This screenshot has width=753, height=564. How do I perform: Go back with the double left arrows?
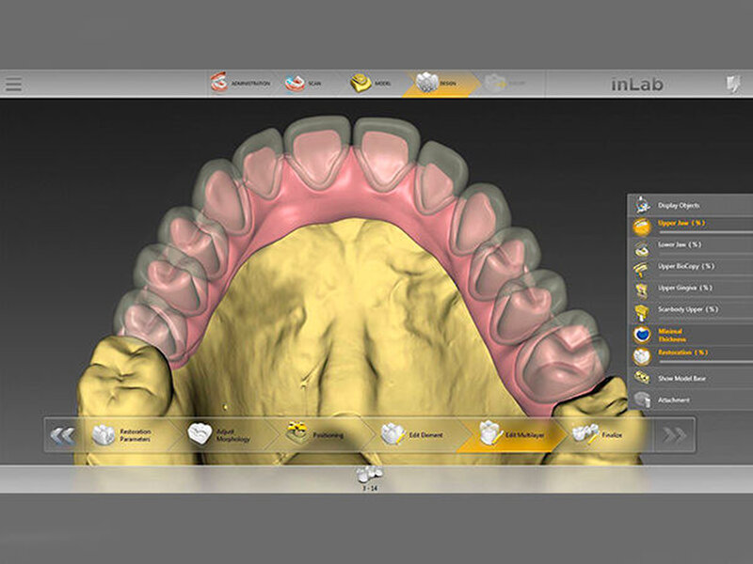coord(62,434)
